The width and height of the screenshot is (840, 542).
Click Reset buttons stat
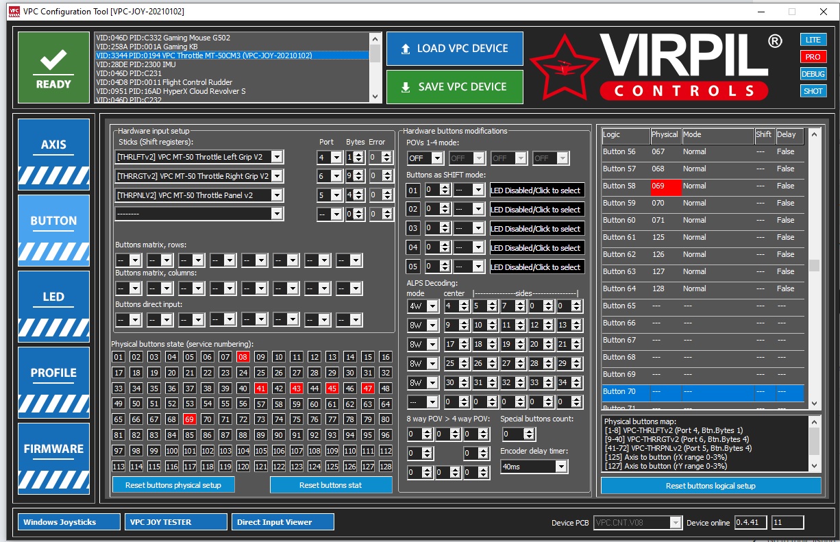[x=331, y=485]
